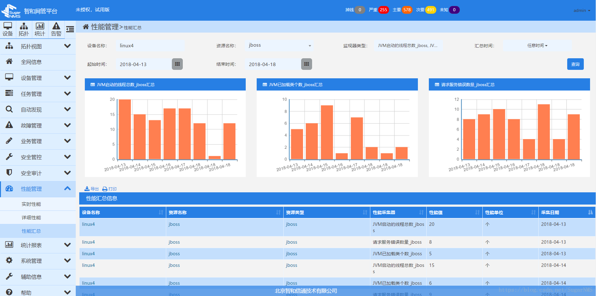Open the admin user dropdown
Screen dimensions: 596x296
click(582, 10)
